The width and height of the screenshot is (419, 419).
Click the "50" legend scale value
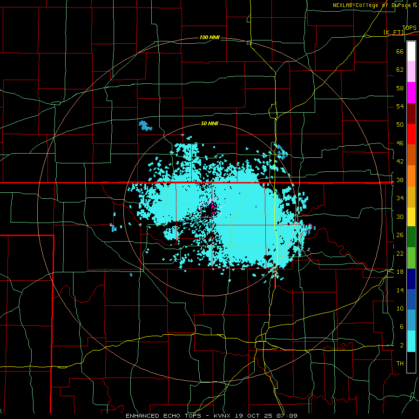400,125
